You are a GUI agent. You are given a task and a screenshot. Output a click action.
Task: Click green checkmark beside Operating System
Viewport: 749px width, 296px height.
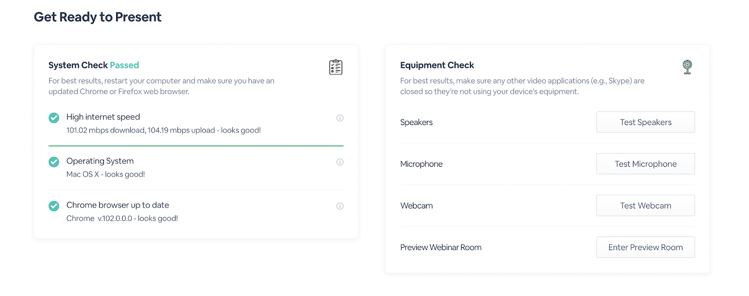click(54, 162)
